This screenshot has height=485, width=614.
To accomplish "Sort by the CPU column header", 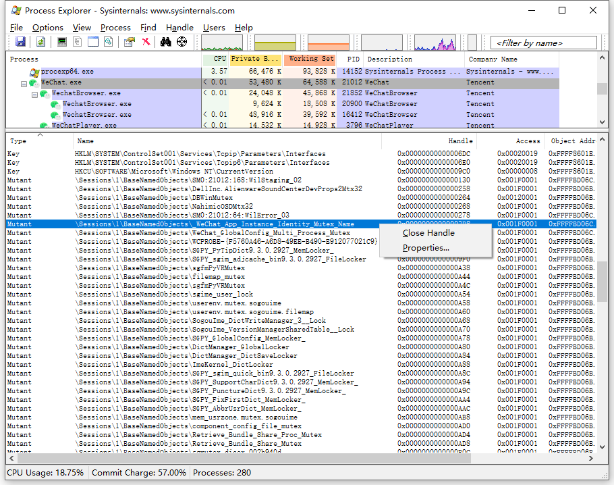I will click(215, 59).
